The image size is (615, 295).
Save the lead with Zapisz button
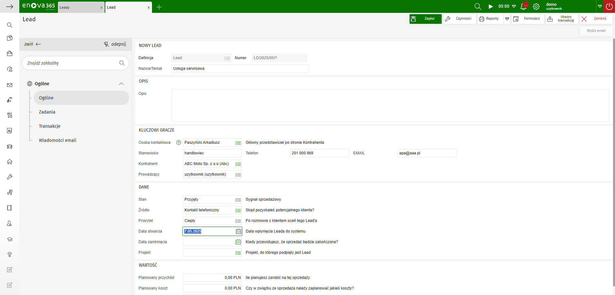pos(425,19)
